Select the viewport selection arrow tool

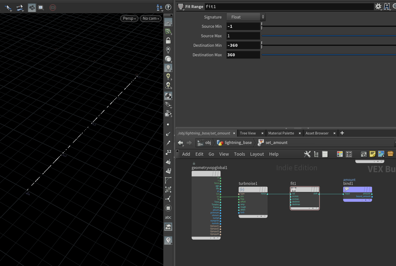8,7
